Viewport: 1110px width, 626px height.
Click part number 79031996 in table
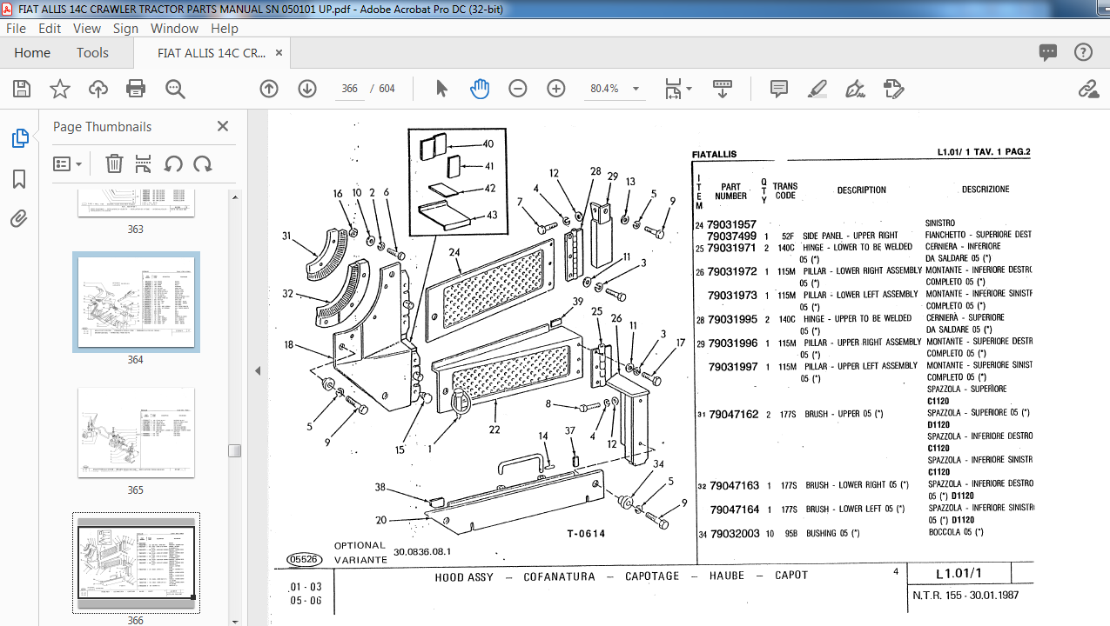click(x=733, y=343)
